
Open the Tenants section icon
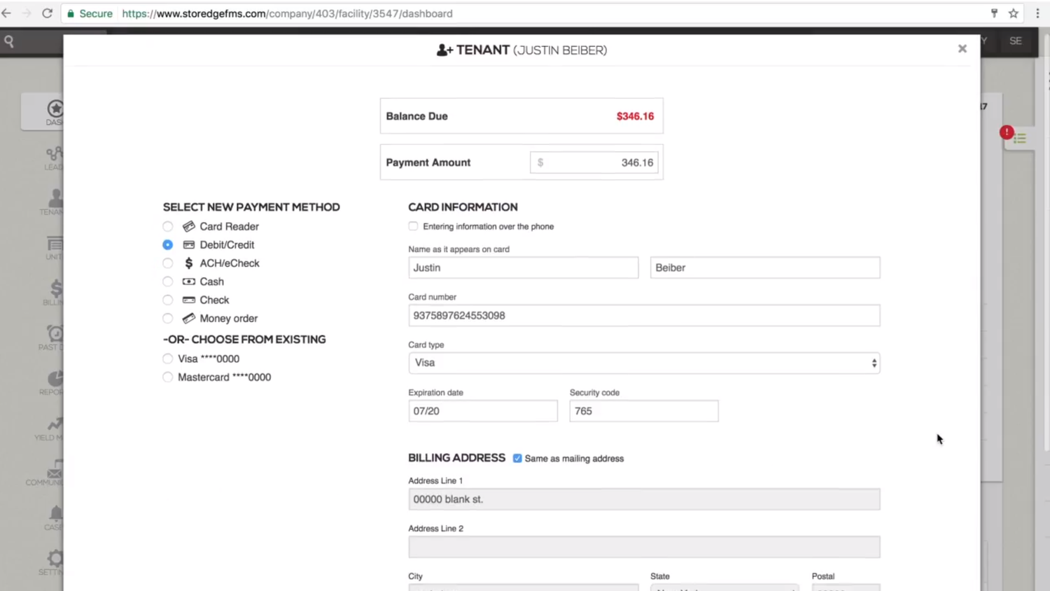pos(55,200)
